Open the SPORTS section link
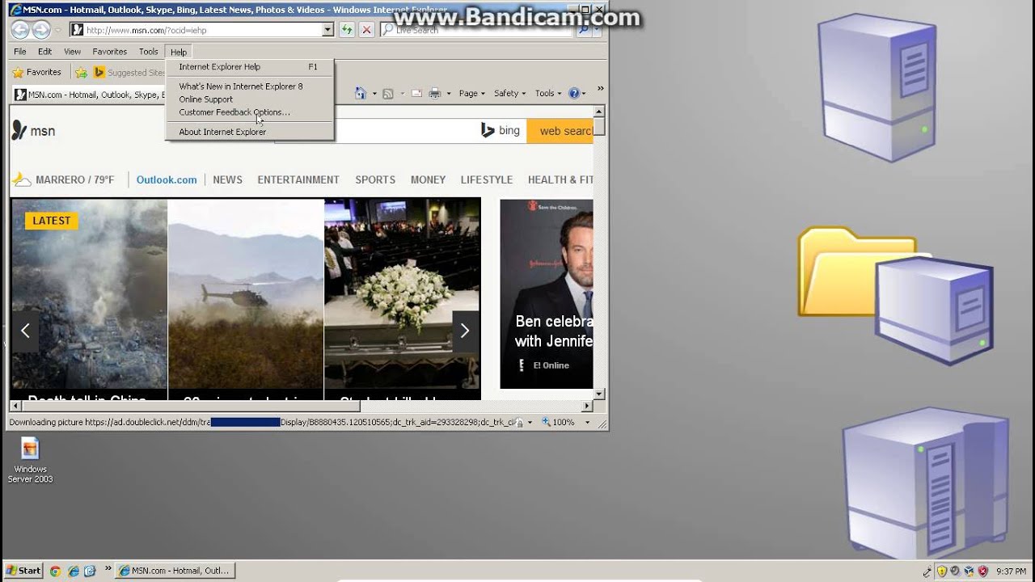The height and width of the screenshot is (582, 1035). 375,179
